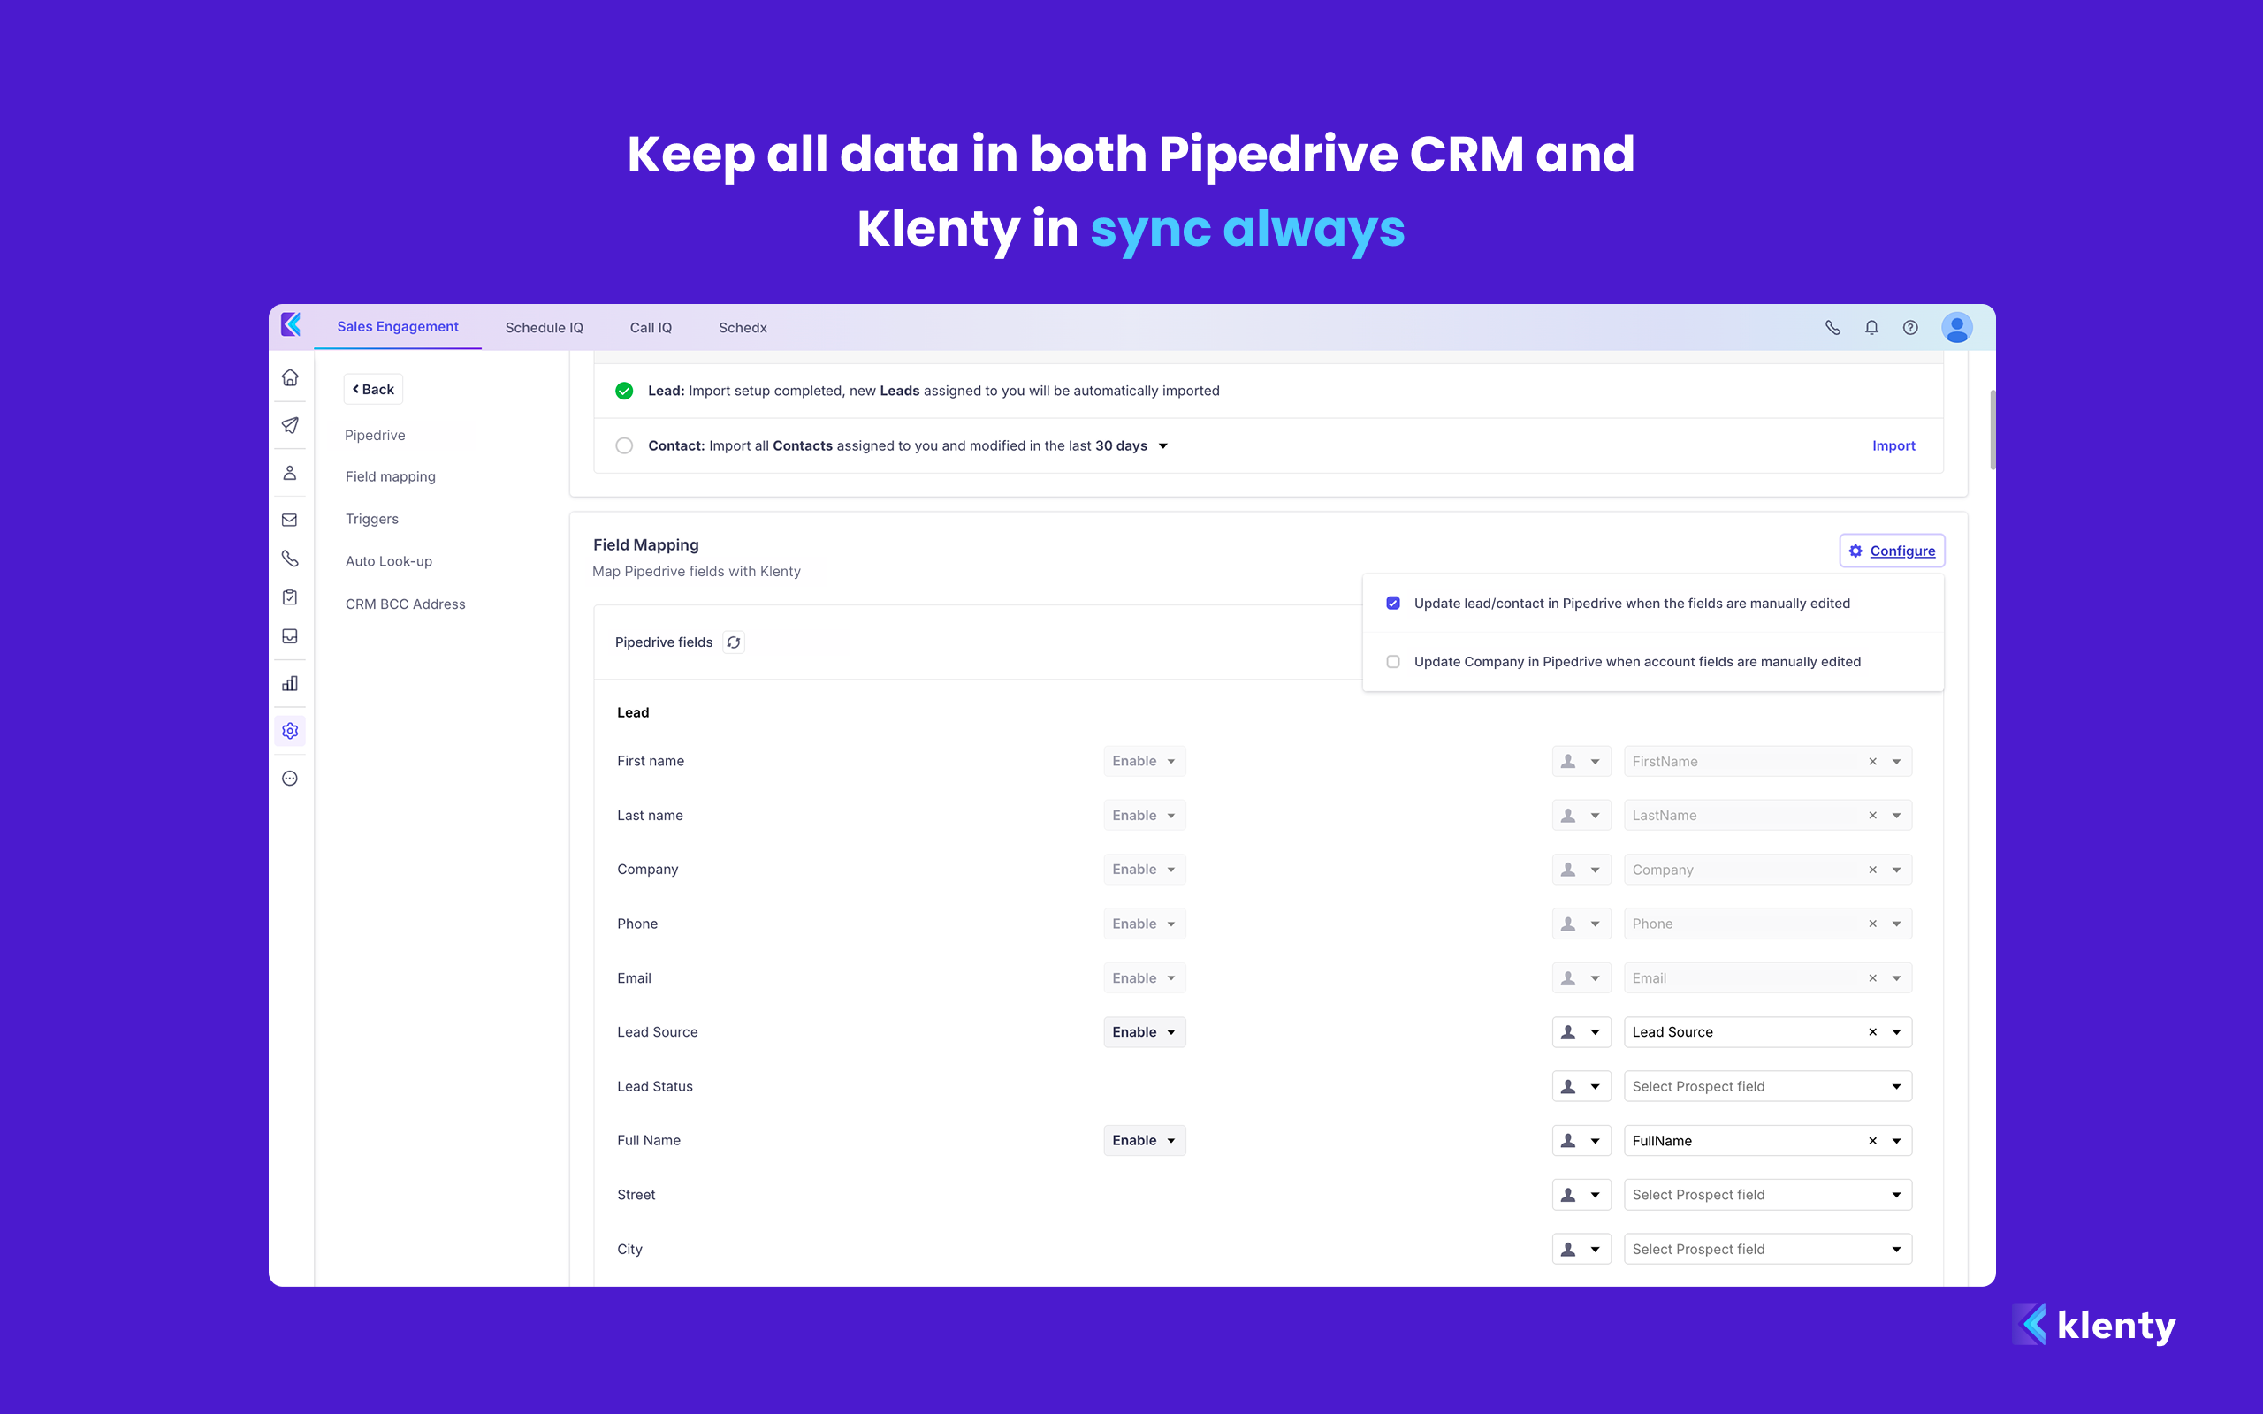Clear the Company prospect field mapping
Image resolution: width=2263 pixels, height=1414 pixels.
[1873, 870]
